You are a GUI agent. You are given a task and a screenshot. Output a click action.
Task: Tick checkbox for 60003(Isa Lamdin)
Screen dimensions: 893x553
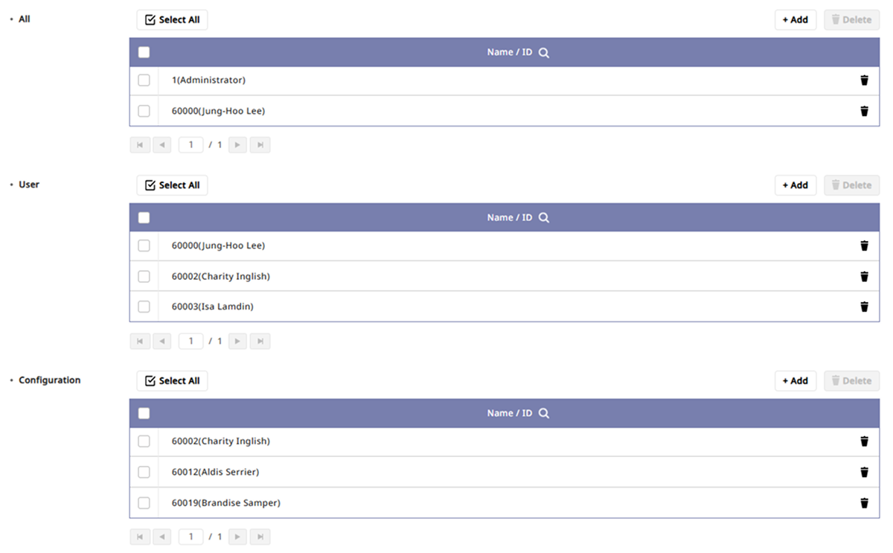click(144, 307)
